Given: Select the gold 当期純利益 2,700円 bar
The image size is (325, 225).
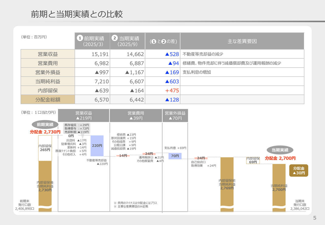Looking at the screenshot, I should tap(279, 187).
